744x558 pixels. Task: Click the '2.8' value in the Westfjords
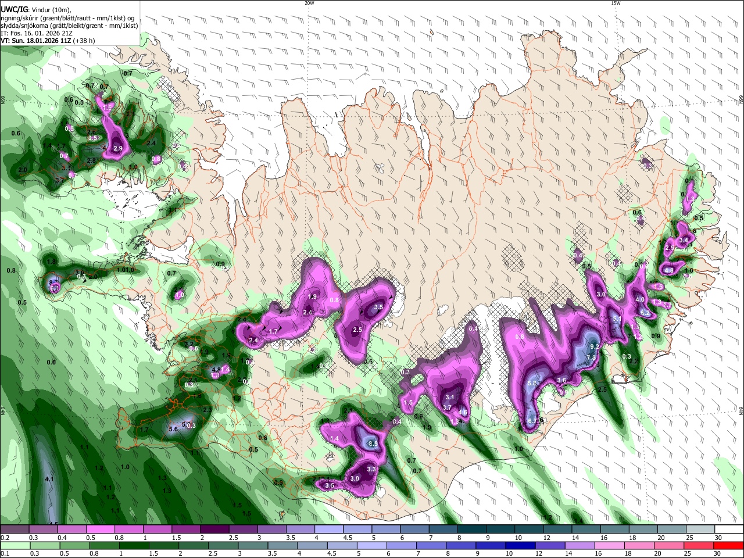(91, 160)
